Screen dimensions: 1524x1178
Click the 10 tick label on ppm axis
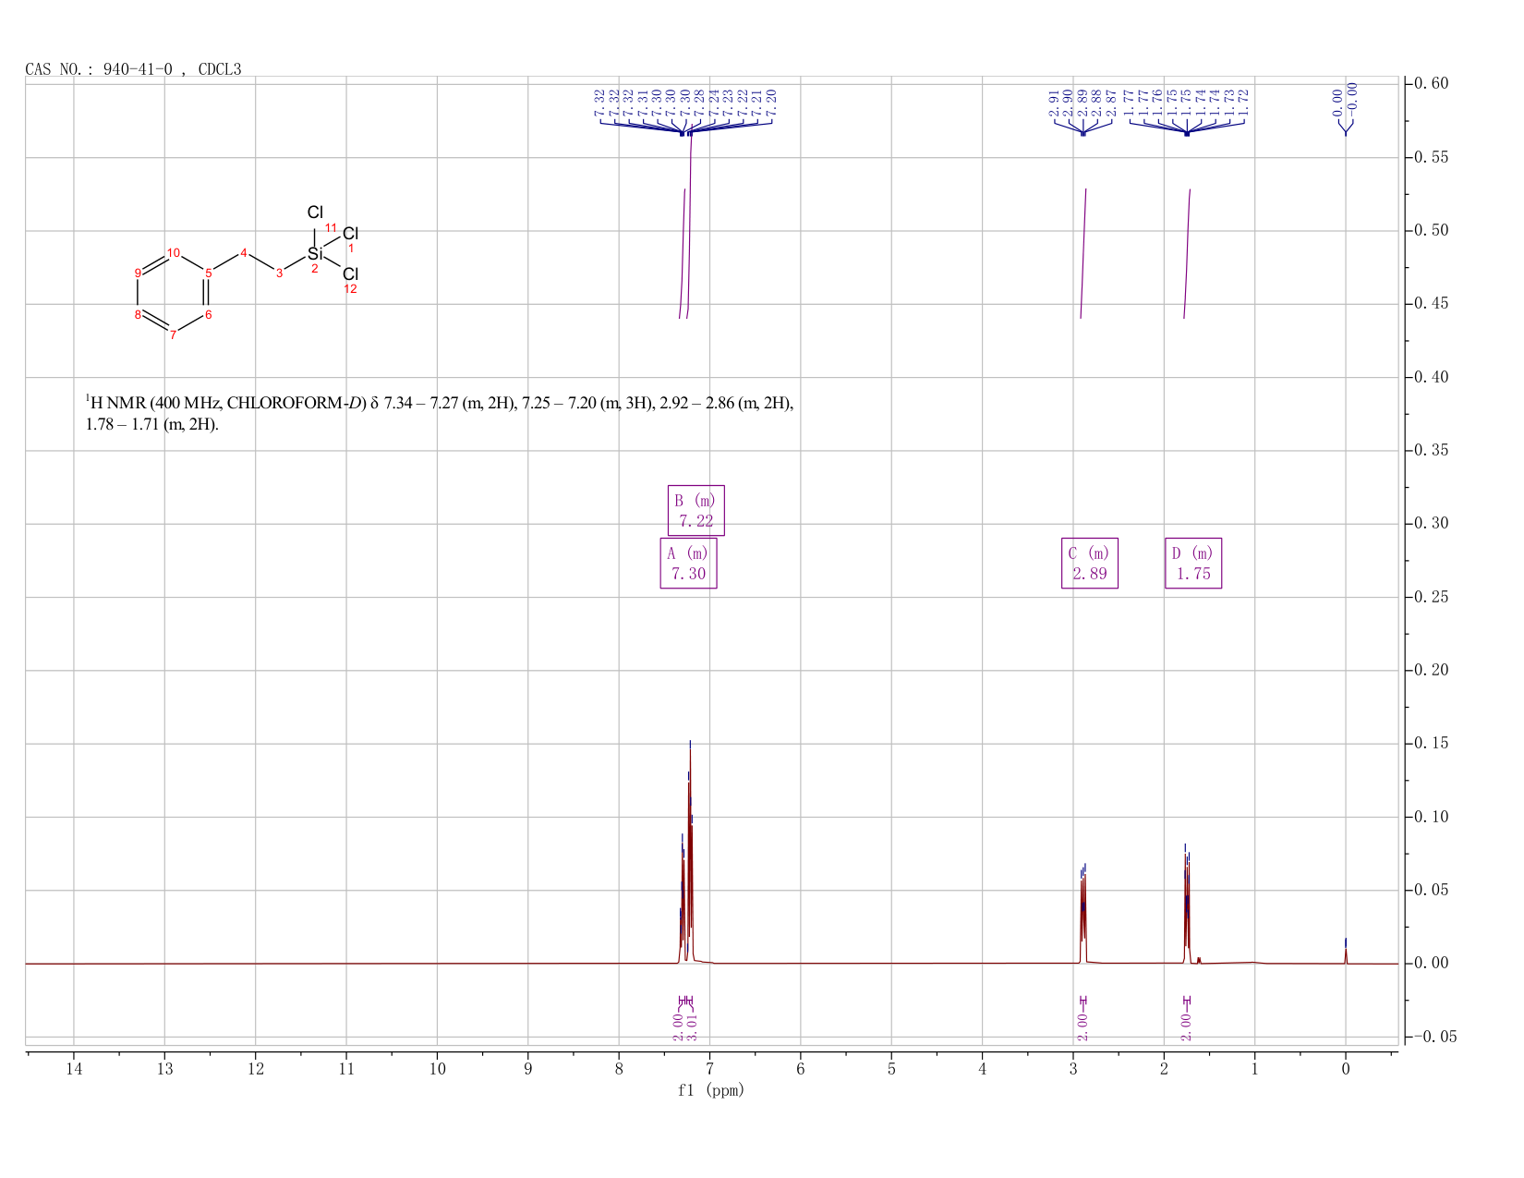click(437, 1069)
